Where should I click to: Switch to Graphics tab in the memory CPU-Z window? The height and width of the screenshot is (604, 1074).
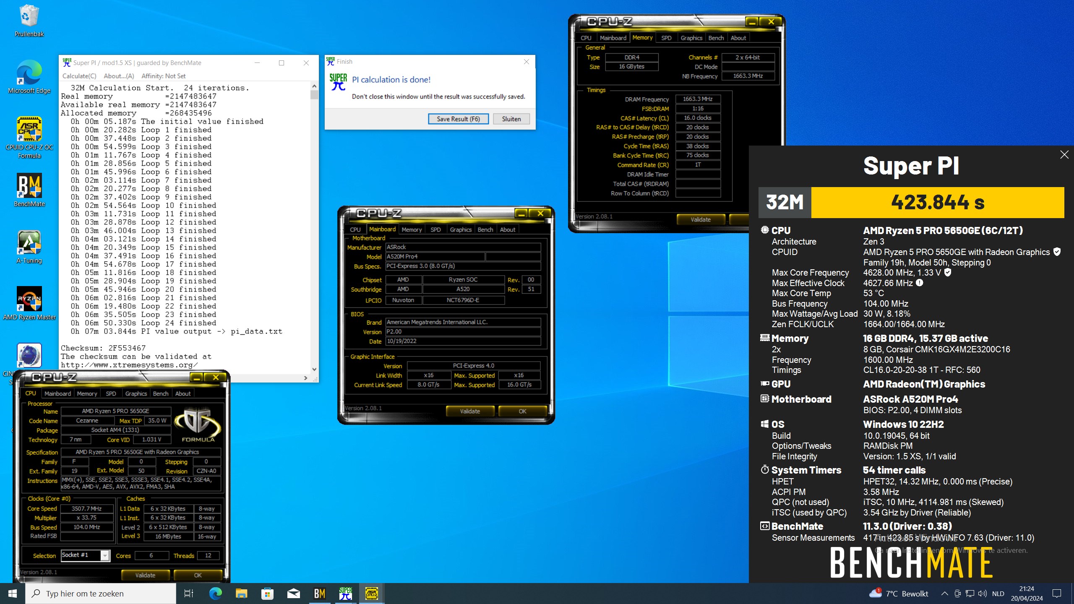click(x=691, y=38)
